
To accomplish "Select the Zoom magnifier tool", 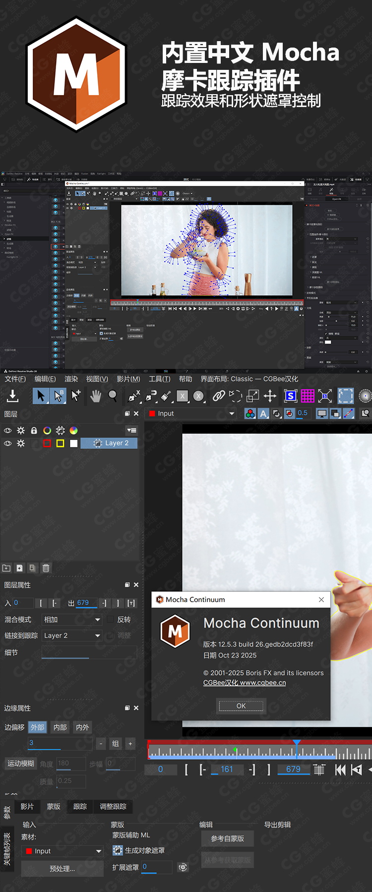I will click(113, 395).
